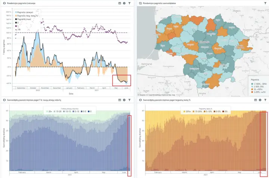
Task: Open filter on Pandemijos pagreitis Lietuvoje panel
Action: pos(130,3)
